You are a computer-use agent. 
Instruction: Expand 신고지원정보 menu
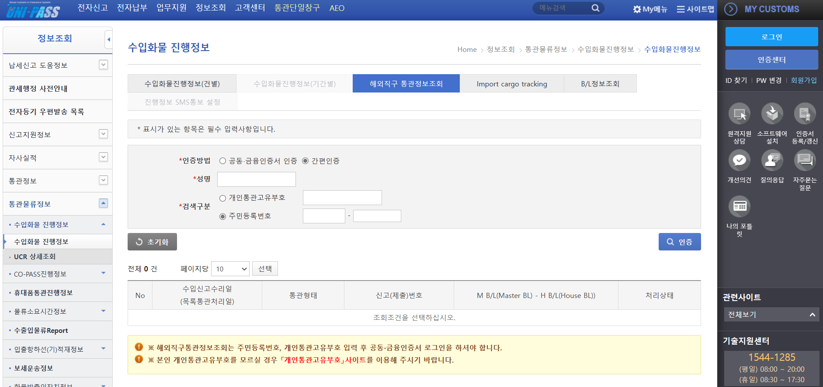tap(103, 134)
